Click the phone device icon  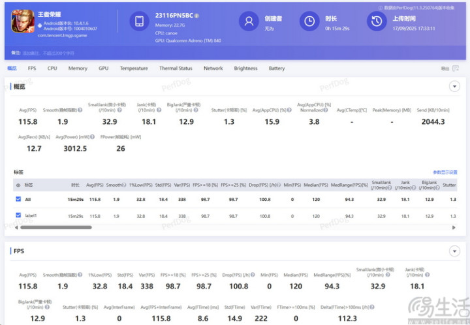(139, 22)
